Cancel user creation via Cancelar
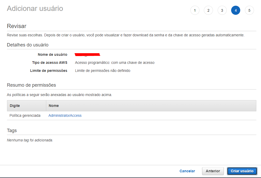 [187, 171]
